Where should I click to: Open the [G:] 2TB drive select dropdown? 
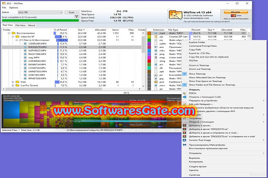(x=41, y=12)
